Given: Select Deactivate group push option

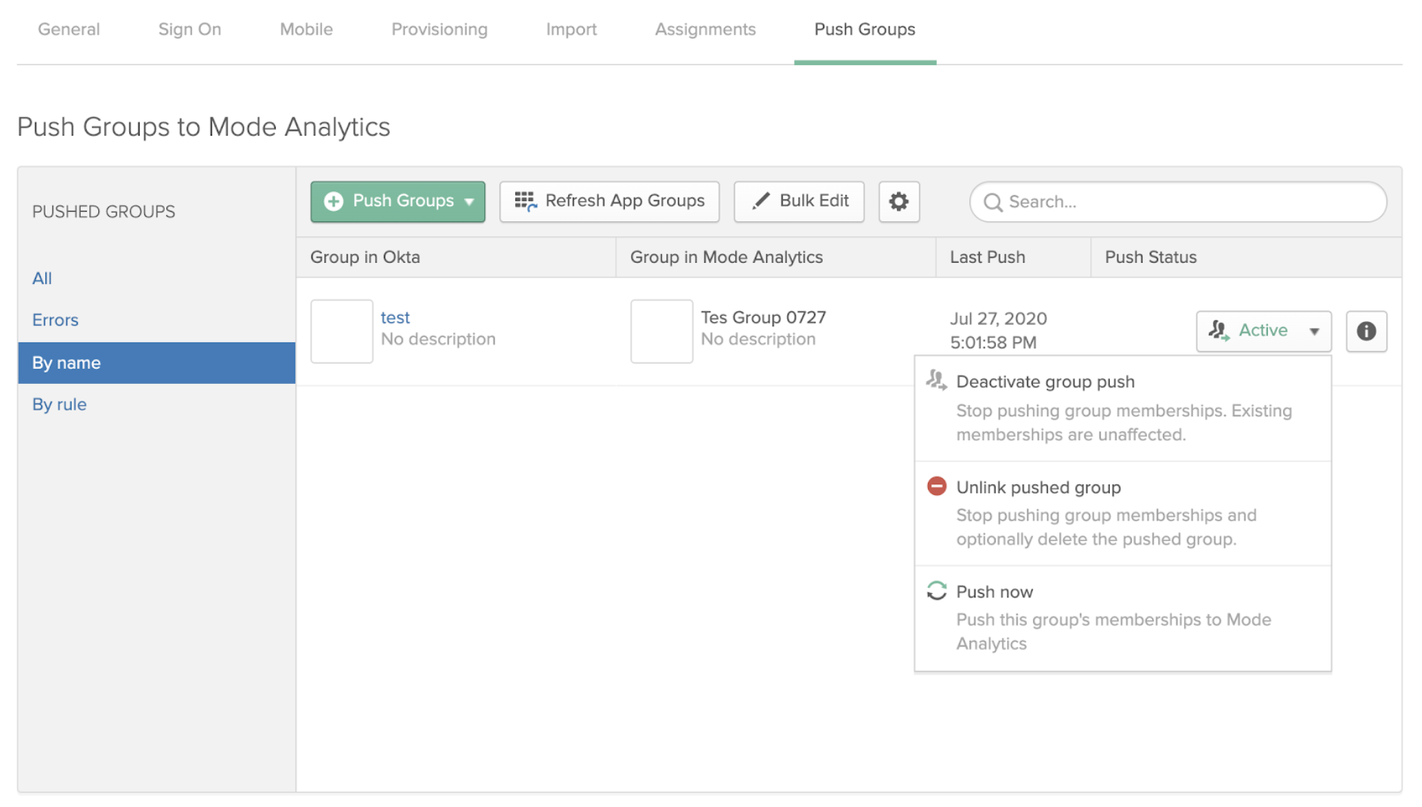Looking at the screenshot, I should point(1123,408).
